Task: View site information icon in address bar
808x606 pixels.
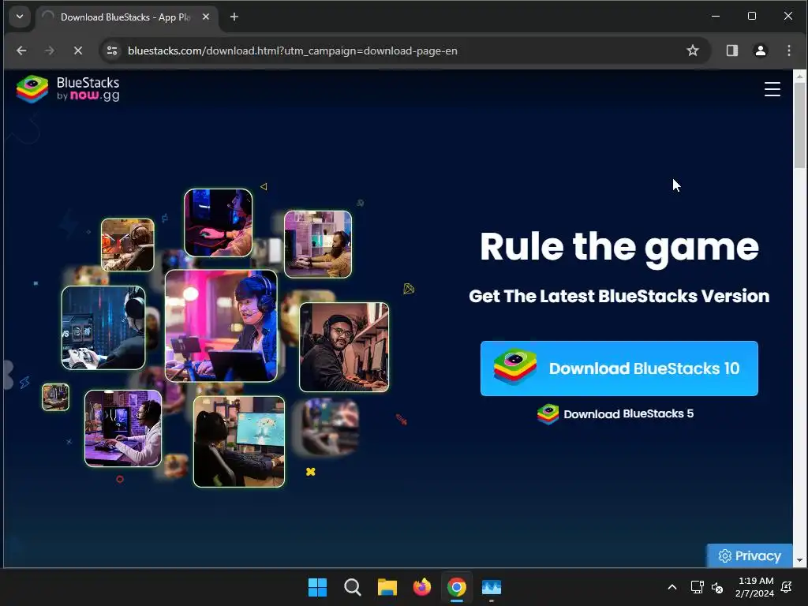Action: tap(112, 50)
